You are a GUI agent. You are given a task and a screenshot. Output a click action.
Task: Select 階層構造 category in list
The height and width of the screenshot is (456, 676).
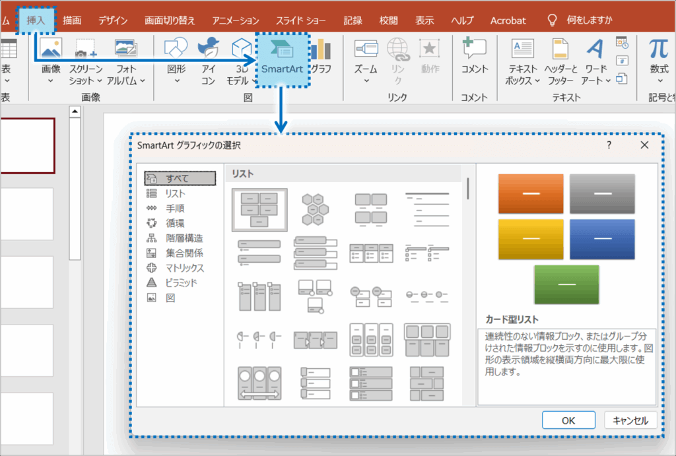[x=184, y=238]
